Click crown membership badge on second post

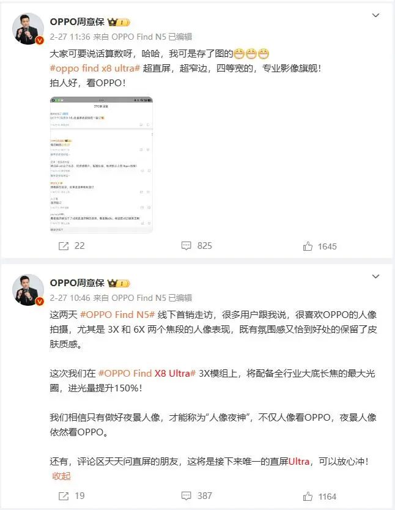pos(119,283)
